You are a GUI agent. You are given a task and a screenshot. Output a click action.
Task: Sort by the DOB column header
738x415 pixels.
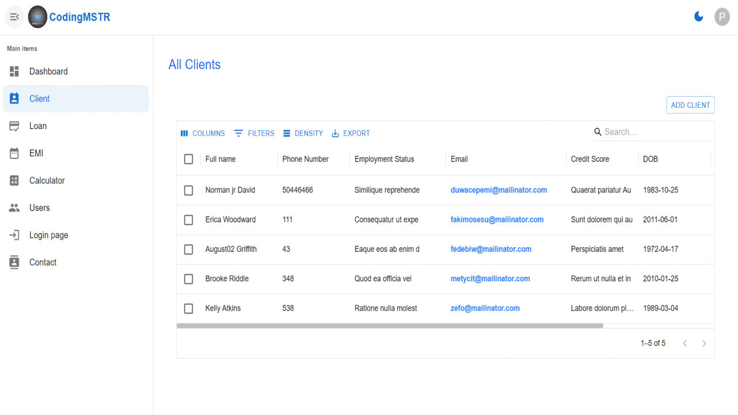point(650,159)
